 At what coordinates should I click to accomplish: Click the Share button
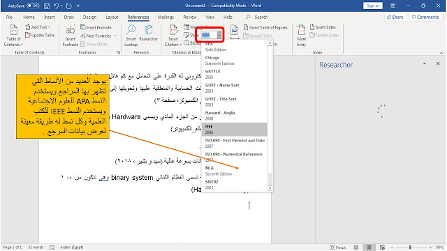pos(395,17)
